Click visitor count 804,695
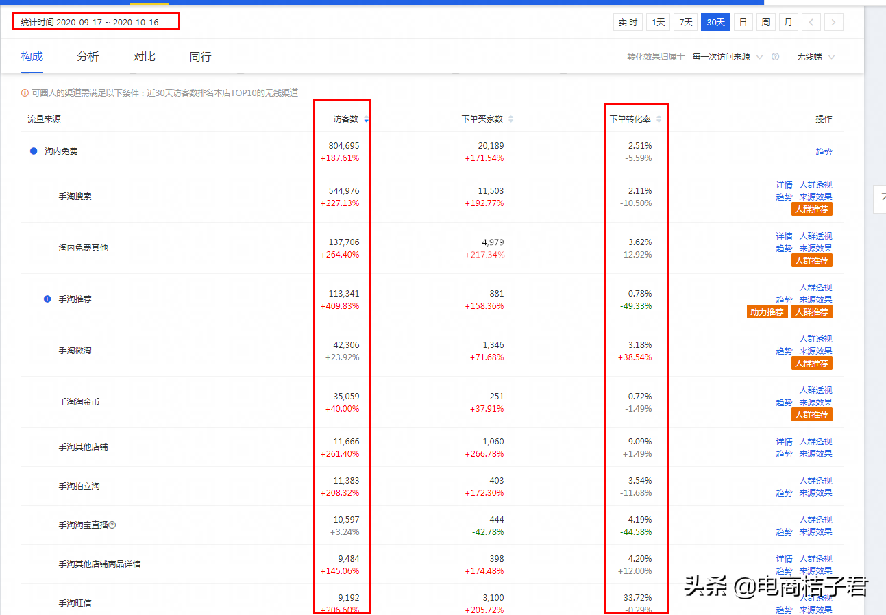This screenshot has width=886, height=615. click(344, 146)
